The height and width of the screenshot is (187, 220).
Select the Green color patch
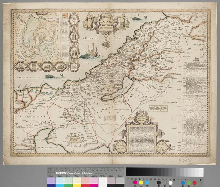[x=68, y=182]
